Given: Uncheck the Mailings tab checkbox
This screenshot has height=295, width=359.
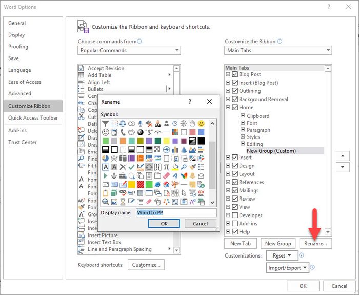Looking at the screenshot, I should pyautogui.click(x=235, y=190).
